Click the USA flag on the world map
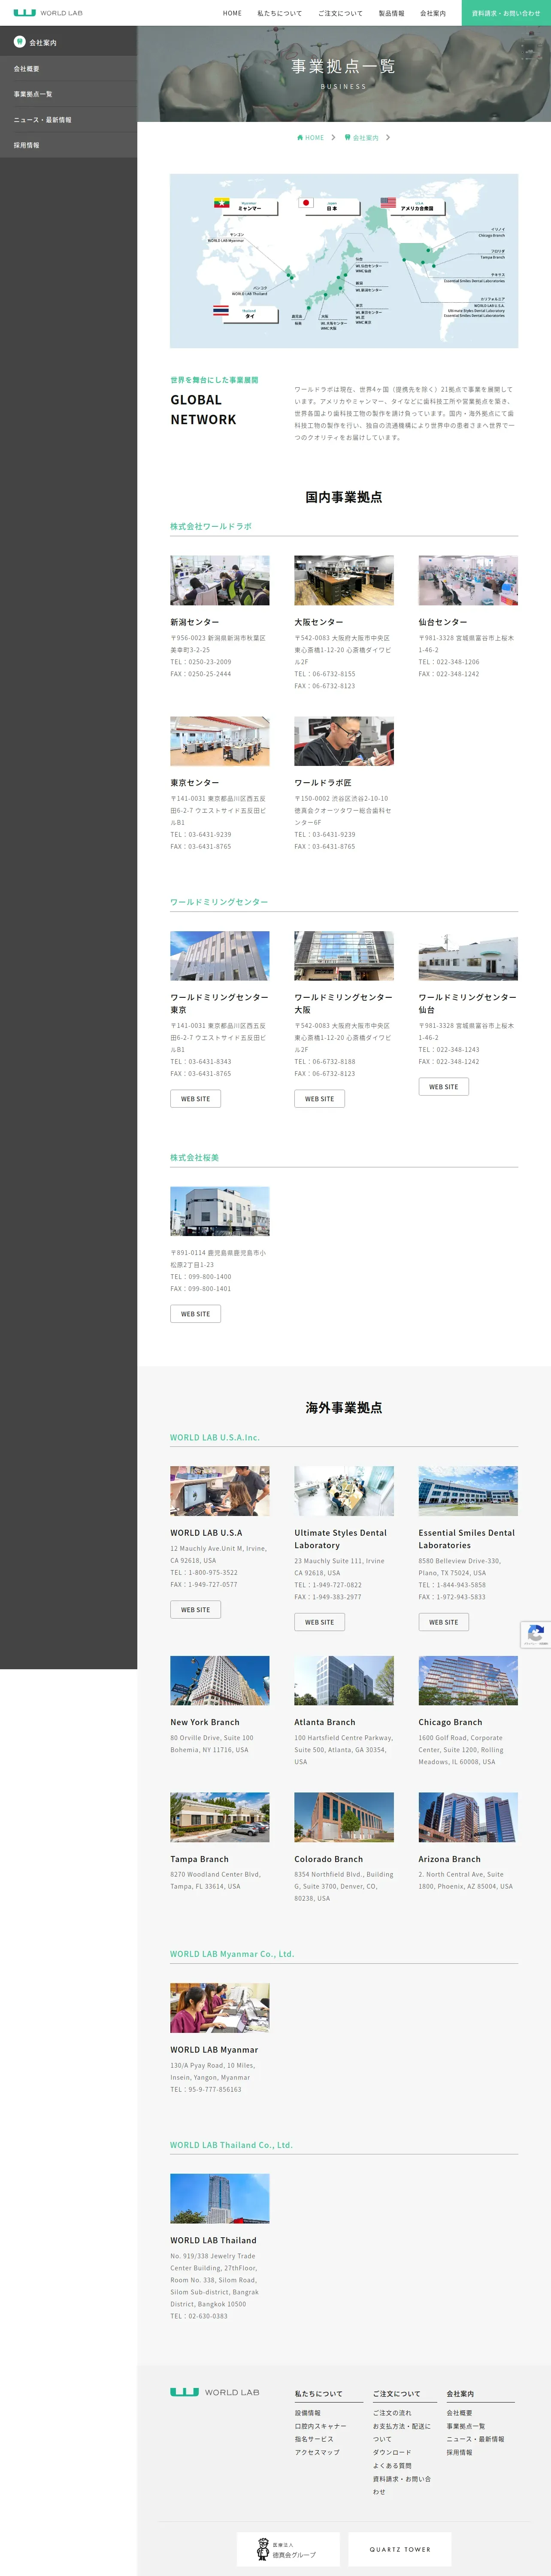The height and width of the screenshot is (2576, 551). (x=388, y=203)
